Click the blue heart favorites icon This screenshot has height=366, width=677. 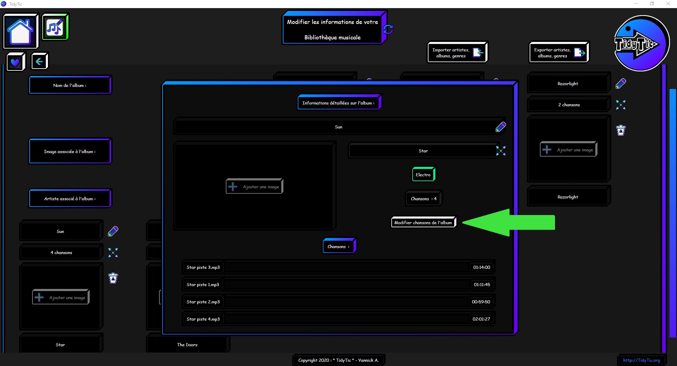15,62
